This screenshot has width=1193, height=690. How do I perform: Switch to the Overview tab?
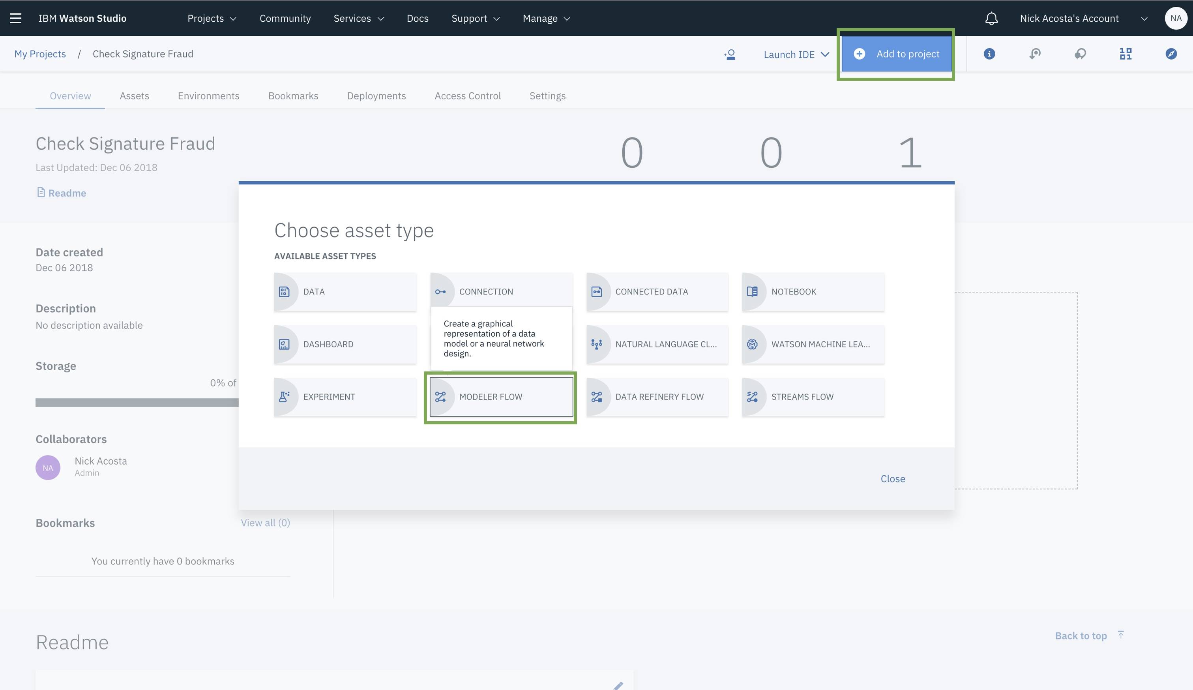click(x=70, y=96)
